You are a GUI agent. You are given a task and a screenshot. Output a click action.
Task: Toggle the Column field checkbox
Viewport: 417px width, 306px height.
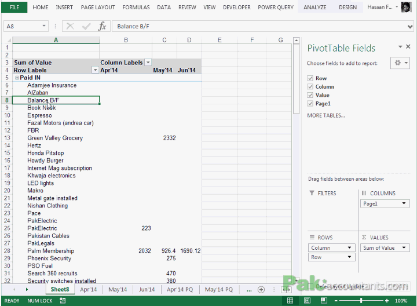coord(310,87)
